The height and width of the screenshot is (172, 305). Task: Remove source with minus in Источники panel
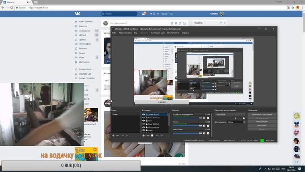[148, 135]
